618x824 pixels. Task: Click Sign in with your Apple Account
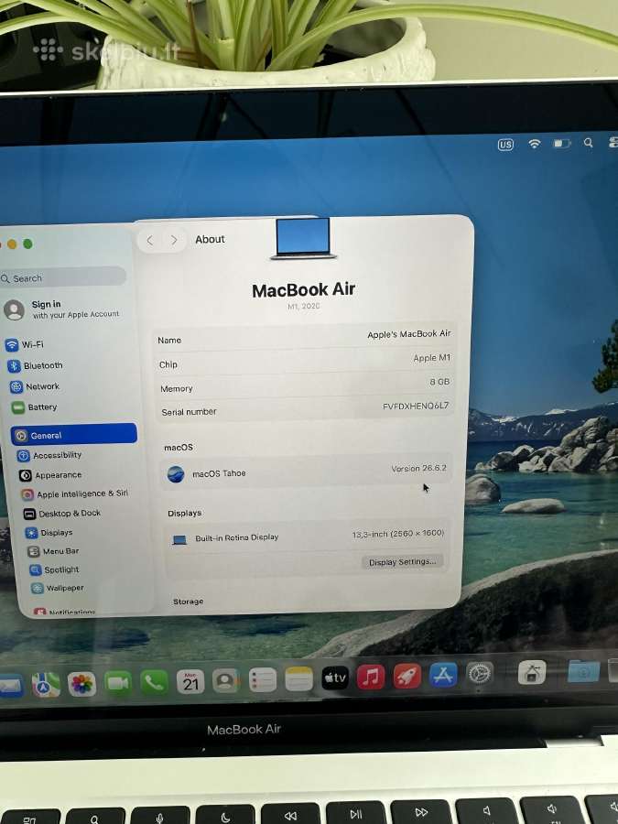tap(62, 309)
